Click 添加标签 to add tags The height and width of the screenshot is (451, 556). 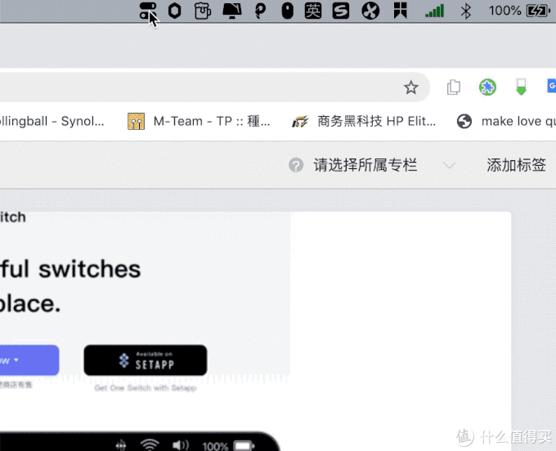click(x=516, y=165)
